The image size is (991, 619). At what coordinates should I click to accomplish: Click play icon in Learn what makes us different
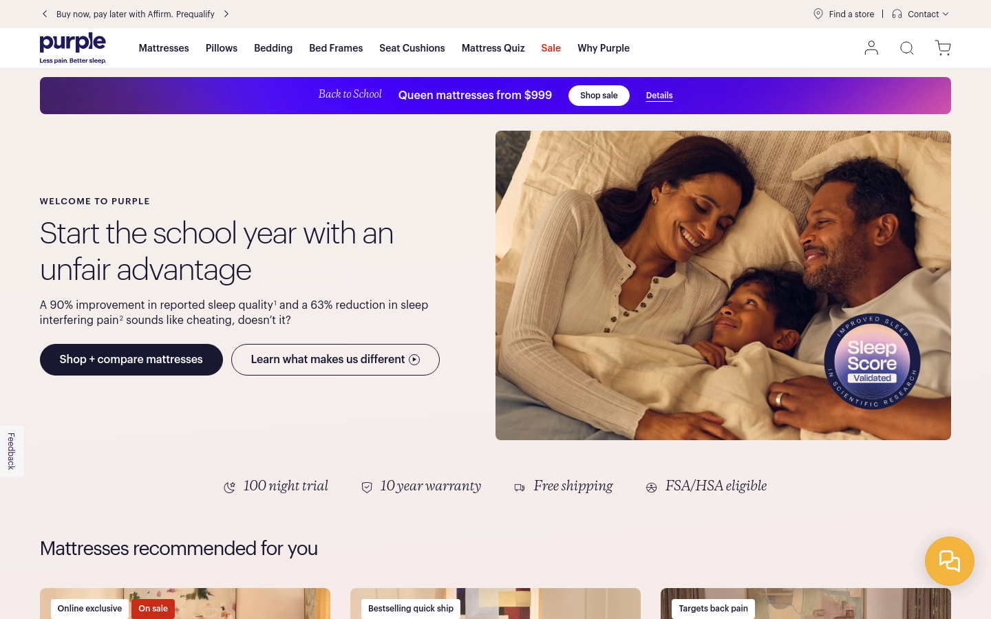(414, 360)
